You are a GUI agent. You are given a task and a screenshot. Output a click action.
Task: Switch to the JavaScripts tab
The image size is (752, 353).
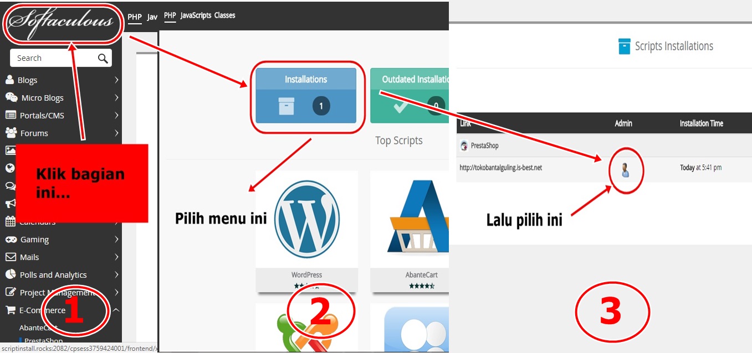click(196, 15)
